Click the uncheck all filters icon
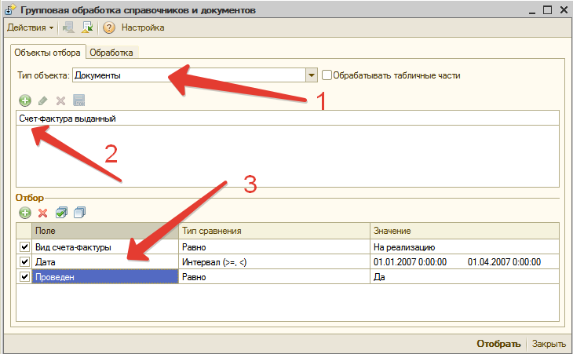The image size is (573, 354). (79, 213)
